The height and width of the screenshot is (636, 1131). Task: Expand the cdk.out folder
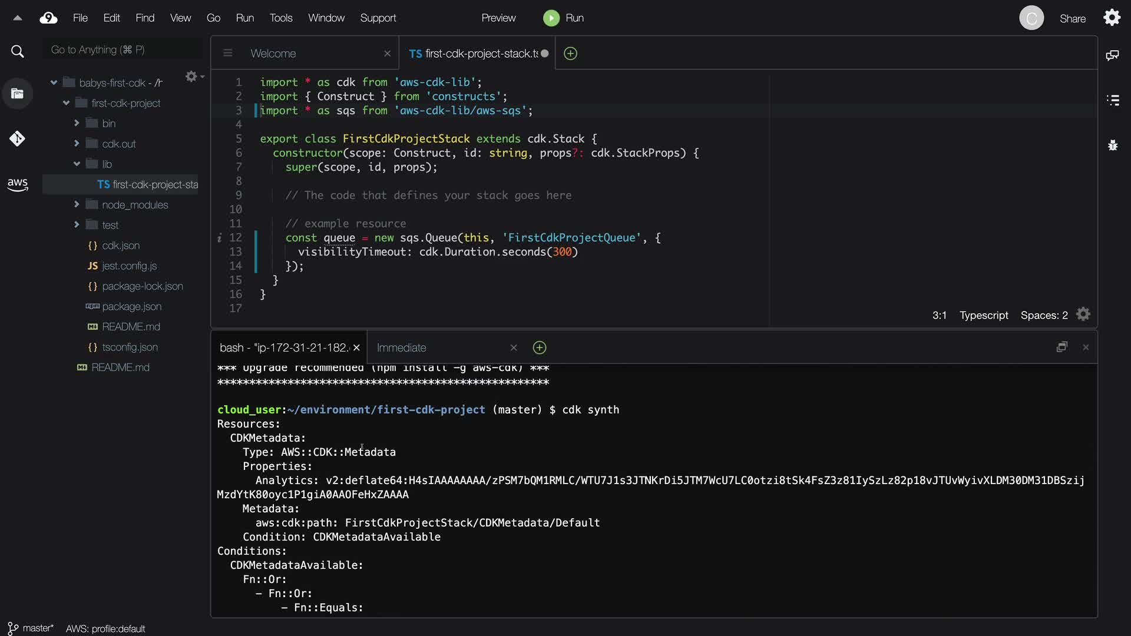(x=77, y=144)
